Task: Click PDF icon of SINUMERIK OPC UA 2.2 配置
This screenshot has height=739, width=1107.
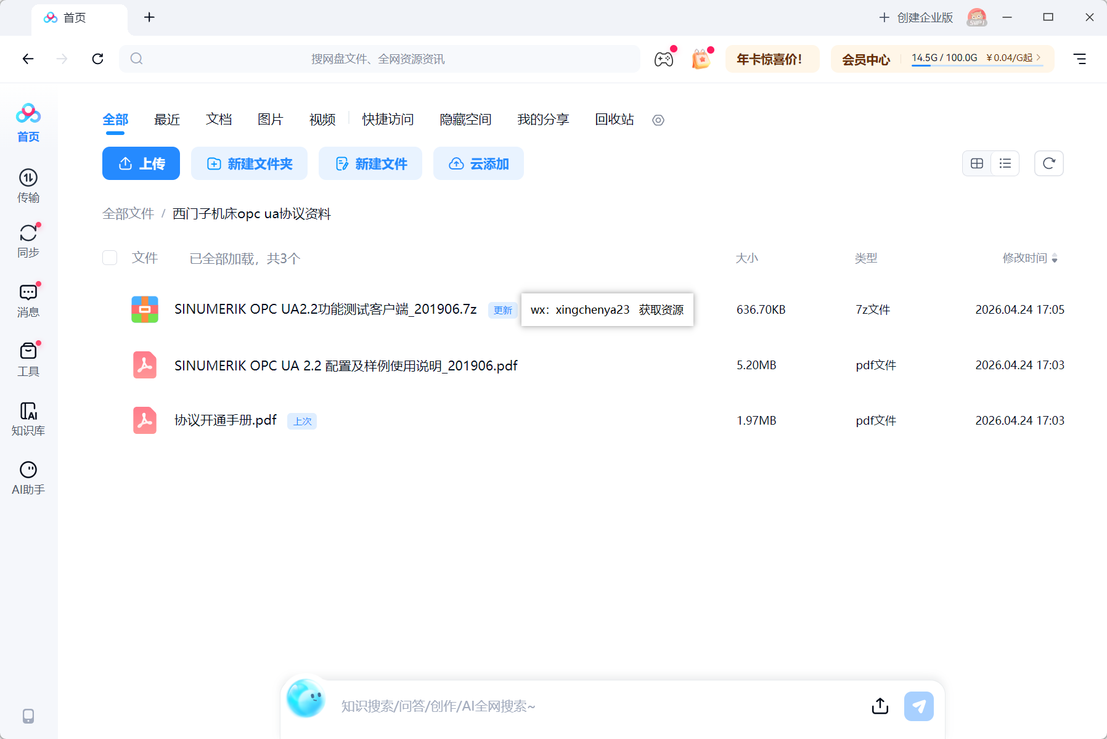Action: 145,365
